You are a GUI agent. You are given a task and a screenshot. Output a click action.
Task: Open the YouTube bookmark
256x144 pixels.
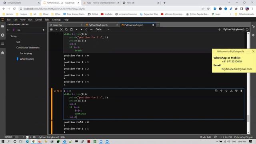point(107,14)
